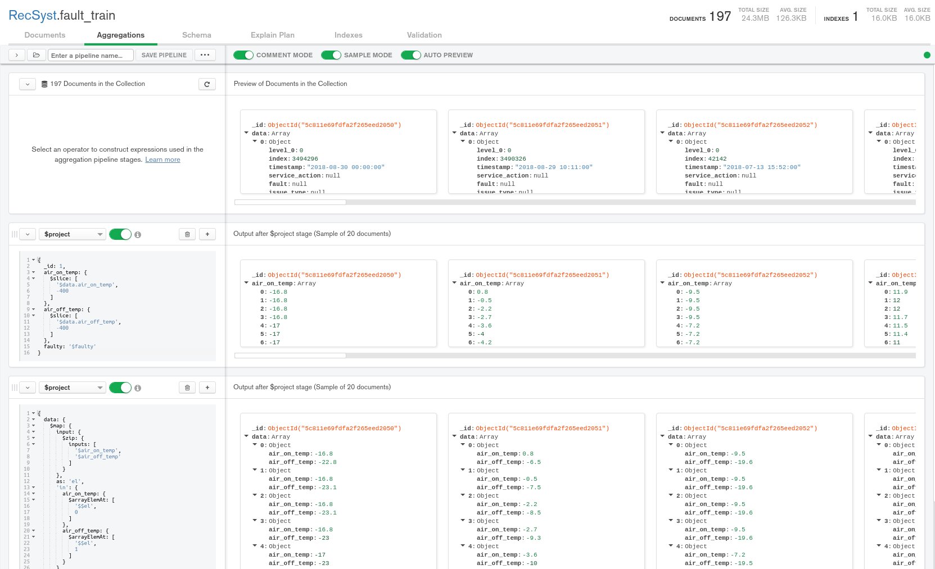935x569 pixels.
Task: Collapse the 197 Documents collection panel
Action: pos(28,84)
